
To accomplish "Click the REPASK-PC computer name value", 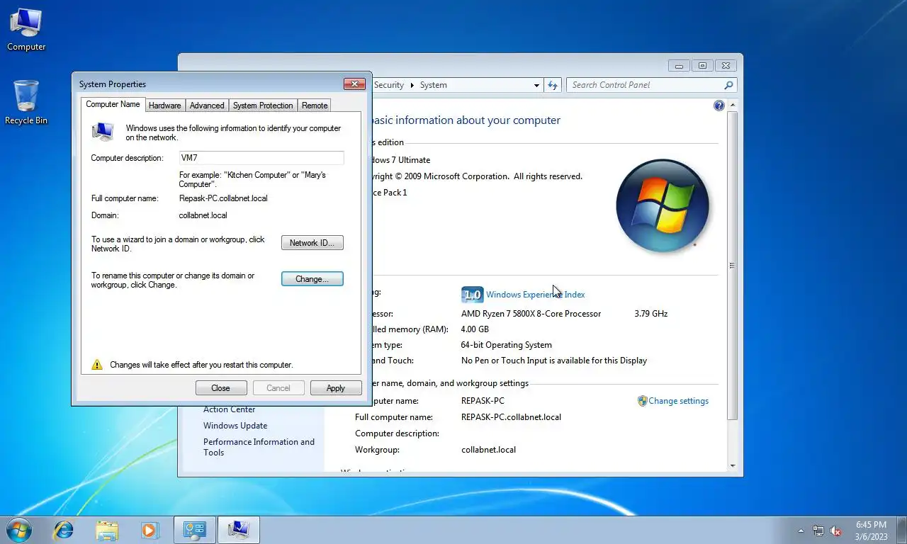I will [x=483, y=401].
